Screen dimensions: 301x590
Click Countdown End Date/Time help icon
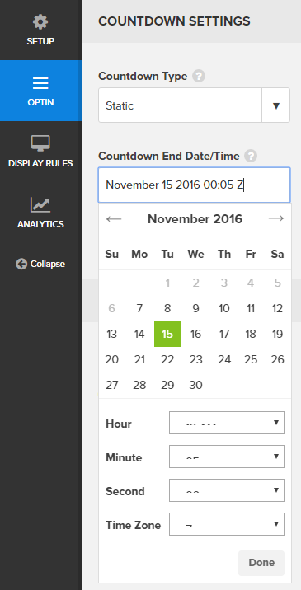(x=251, y=156)
